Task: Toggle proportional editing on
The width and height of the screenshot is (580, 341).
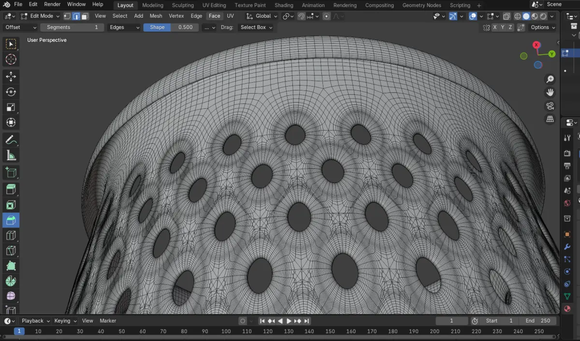Action: point(326,16)
